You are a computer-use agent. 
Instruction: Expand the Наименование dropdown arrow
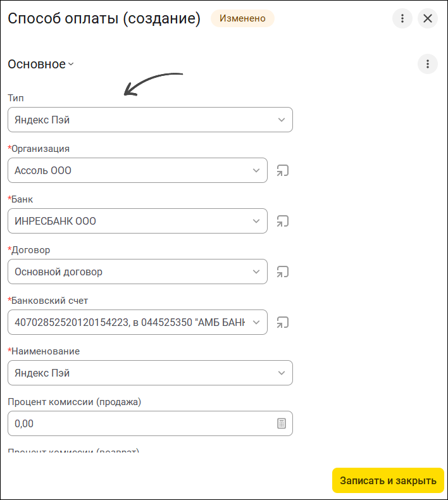tap(281, 373)
